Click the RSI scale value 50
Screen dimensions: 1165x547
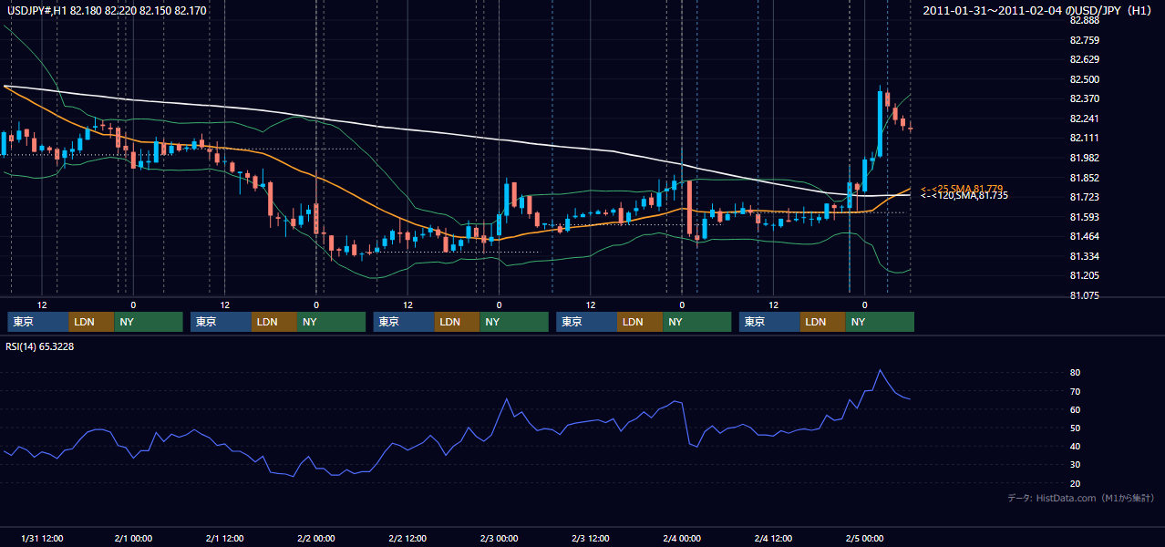click(1075, 428)
